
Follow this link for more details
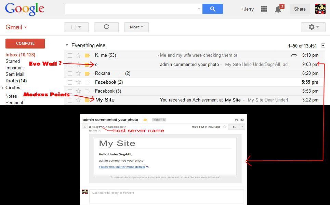[122, 167]
